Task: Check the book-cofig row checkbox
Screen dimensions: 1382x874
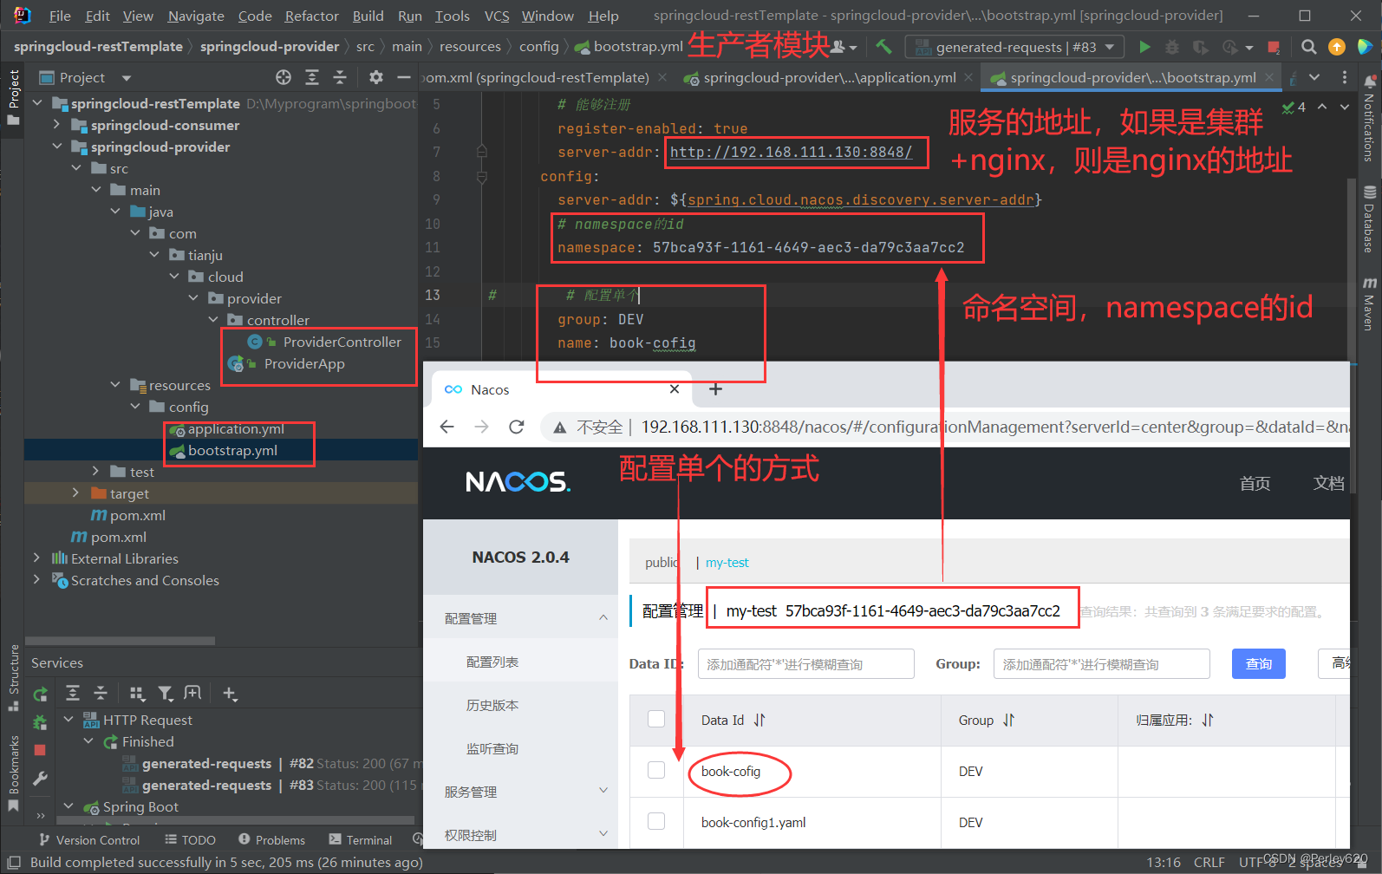Action: pyautogui.click(x=656, y=770)
